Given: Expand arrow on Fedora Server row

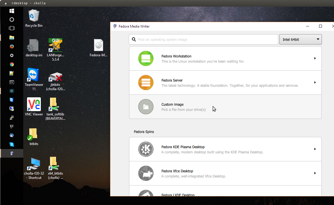Looking at the screenshot, I should coord(315,82).
